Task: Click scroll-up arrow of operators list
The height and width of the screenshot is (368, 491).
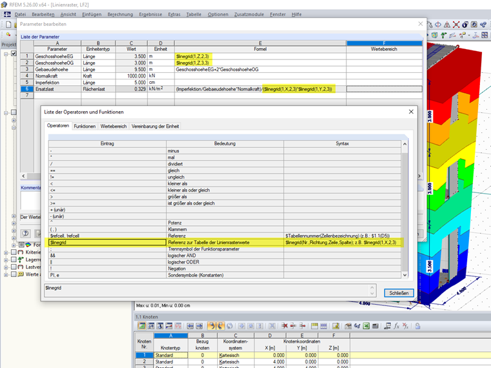Action: (405, 144)
